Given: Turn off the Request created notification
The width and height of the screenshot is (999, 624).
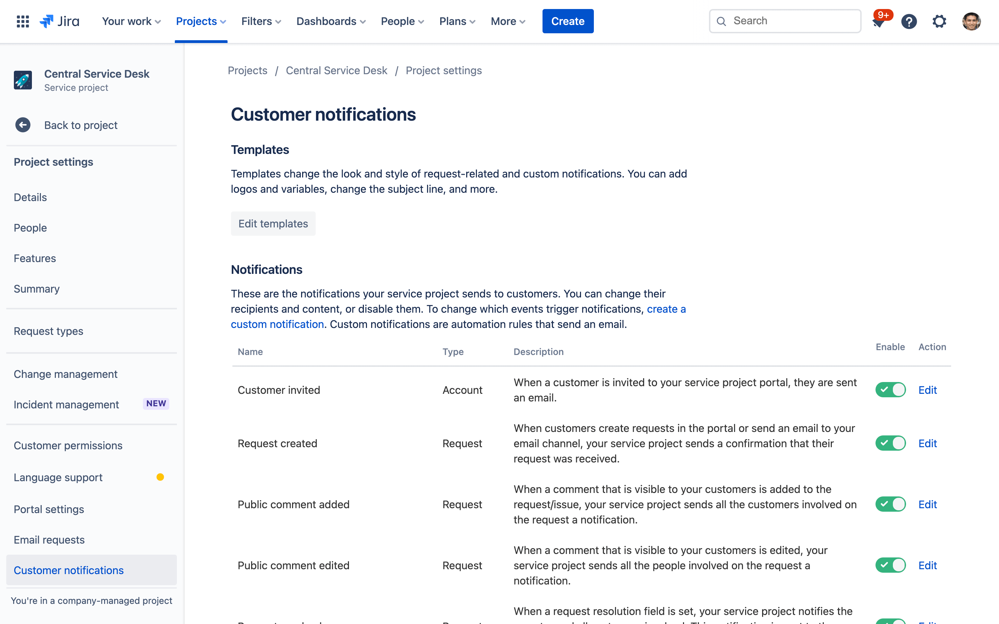Looking at the screenshot, I should [890, 443].
